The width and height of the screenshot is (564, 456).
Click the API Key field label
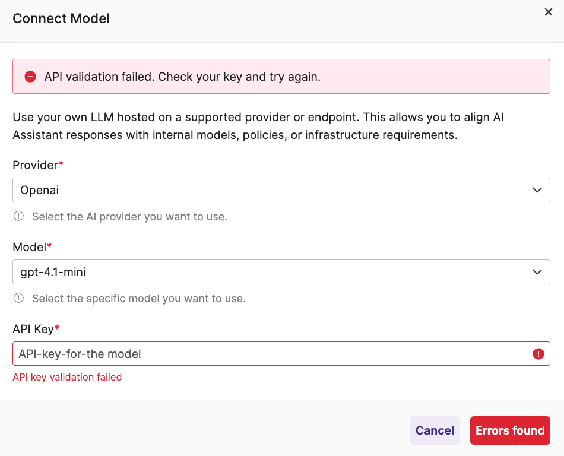33,329
